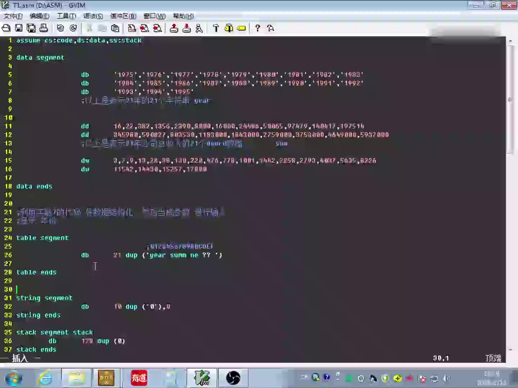The height and width of the screenshot is (388, 518).
Task: Save session via download-arrow icon
Action: click(x=186, y=28)
